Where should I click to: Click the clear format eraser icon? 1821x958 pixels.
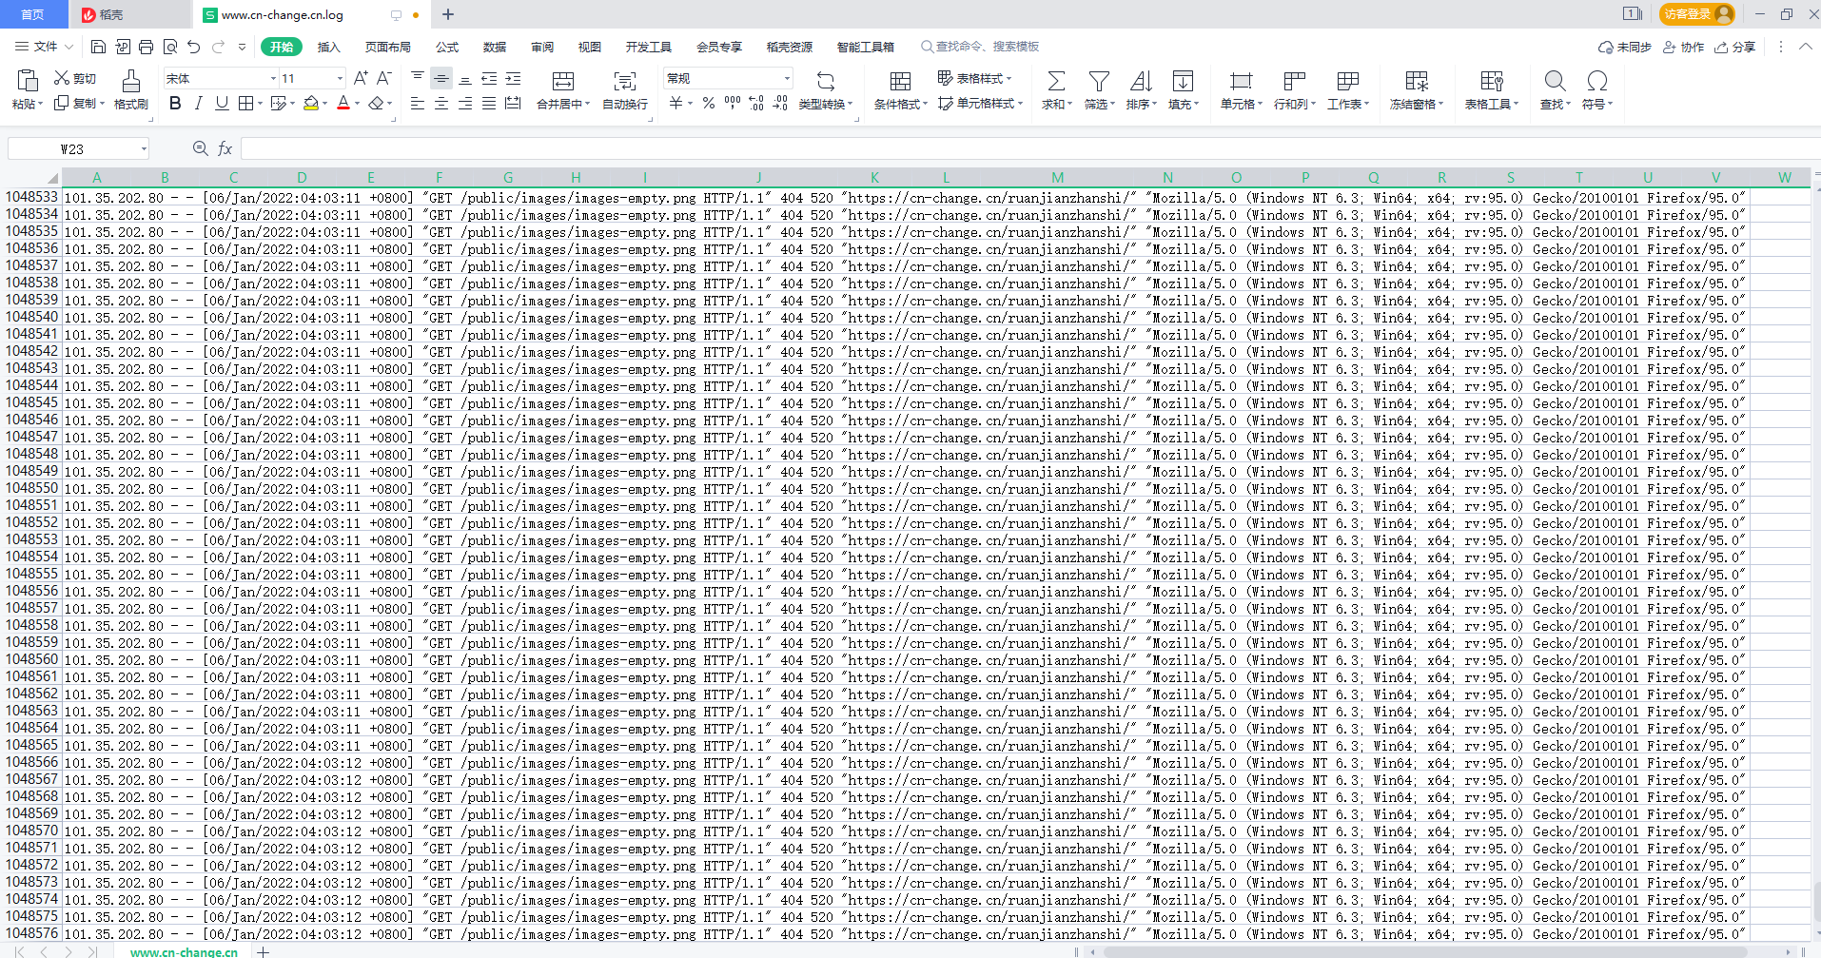point(377,103)
